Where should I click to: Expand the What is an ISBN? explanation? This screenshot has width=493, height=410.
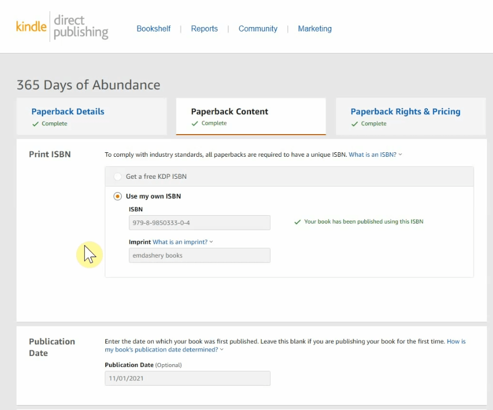(x=374, y=155)
